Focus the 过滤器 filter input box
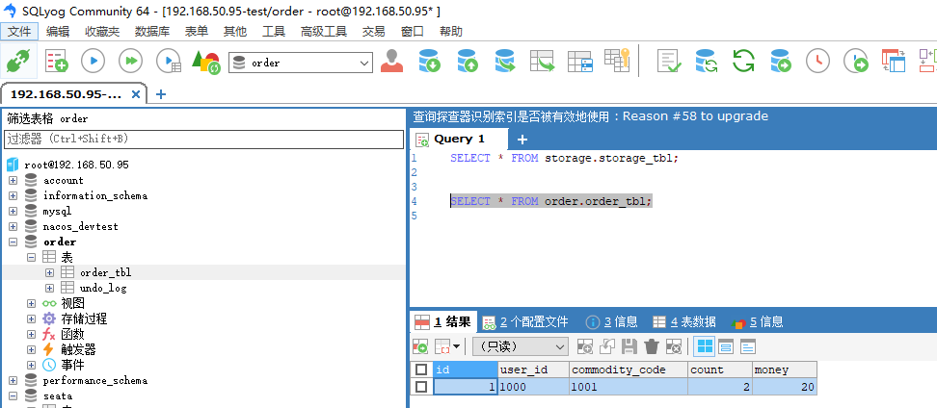This screenshot has width=937, height=408. tap(204, 139)
